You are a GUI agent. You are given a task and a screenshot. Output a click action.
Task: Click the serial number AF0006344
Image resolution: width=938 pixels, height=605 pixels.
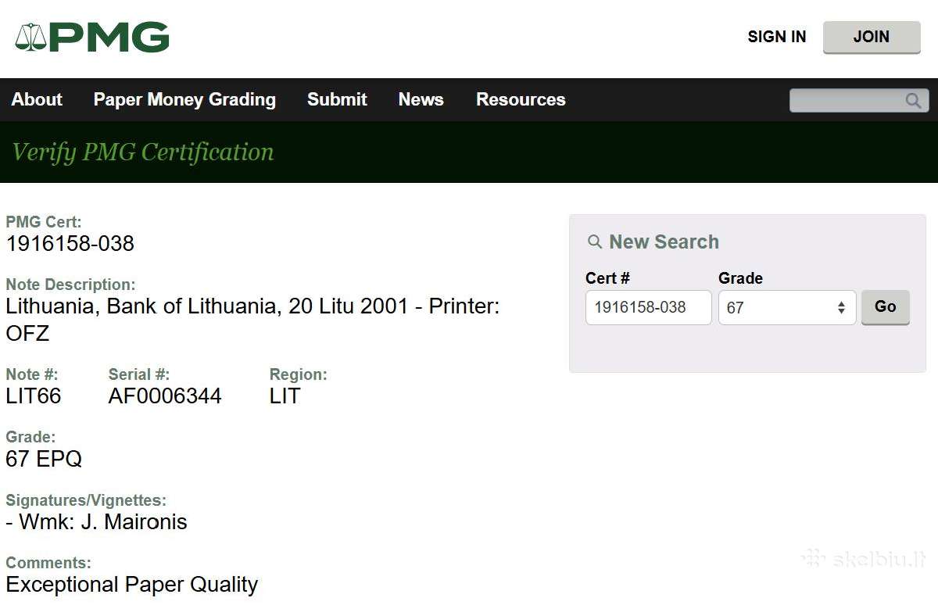[165, 396]
